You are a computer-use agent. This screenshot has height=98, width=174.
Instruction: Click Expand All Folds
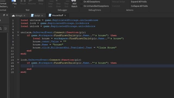pos(139,2)
